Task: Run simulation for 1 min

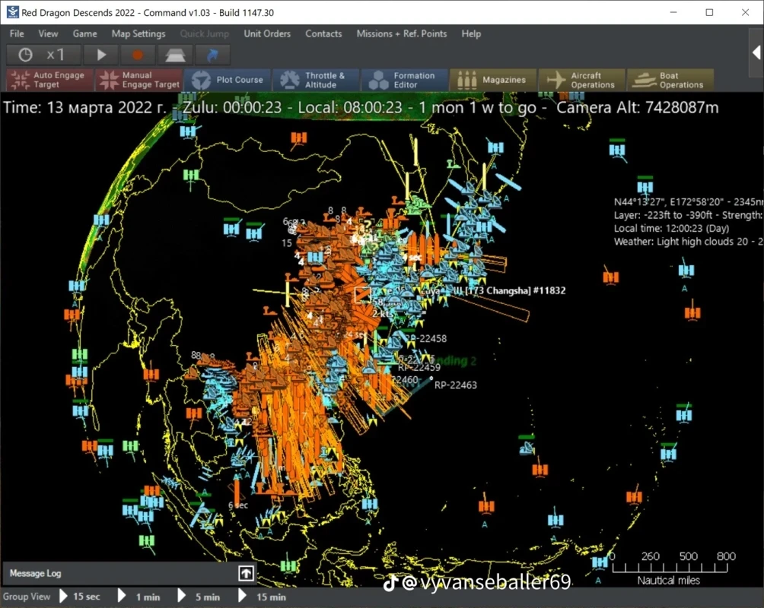Action: pyautogui.click(x=139, y=597)
